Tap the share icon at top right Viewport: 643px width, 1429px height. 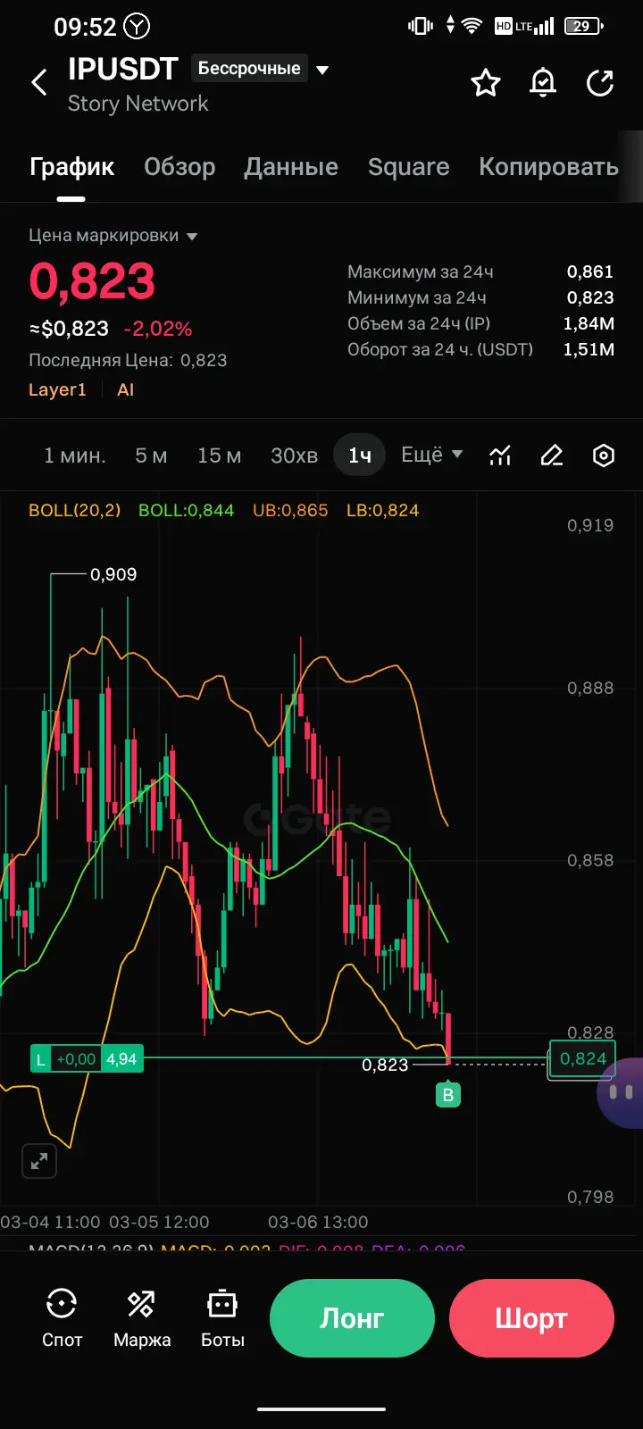[600, 83]
